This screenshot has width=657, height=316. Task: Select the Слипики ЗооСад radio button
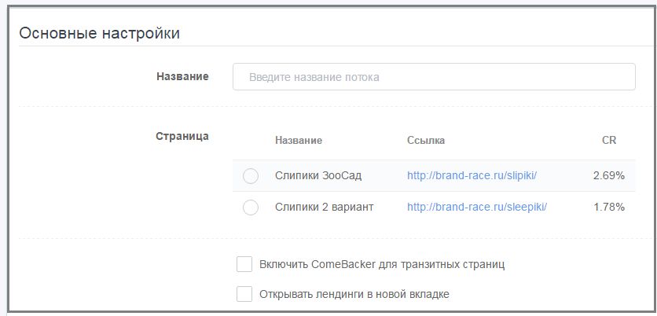(x=251, y=176)
